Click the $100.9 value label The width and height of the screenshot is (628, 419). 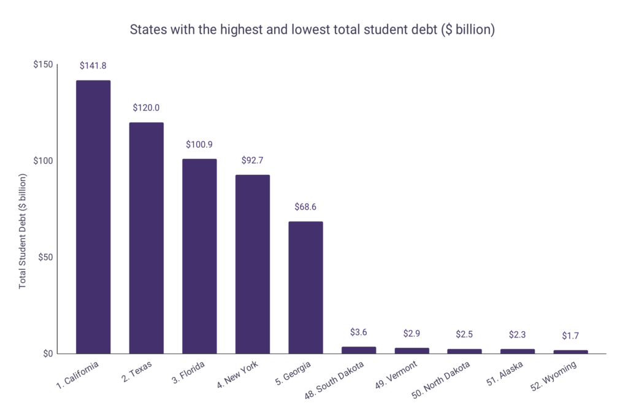pos(199,145)
